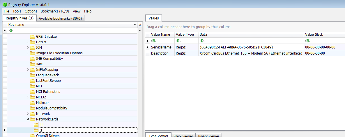Click the Key name filter input

[72, 30]
